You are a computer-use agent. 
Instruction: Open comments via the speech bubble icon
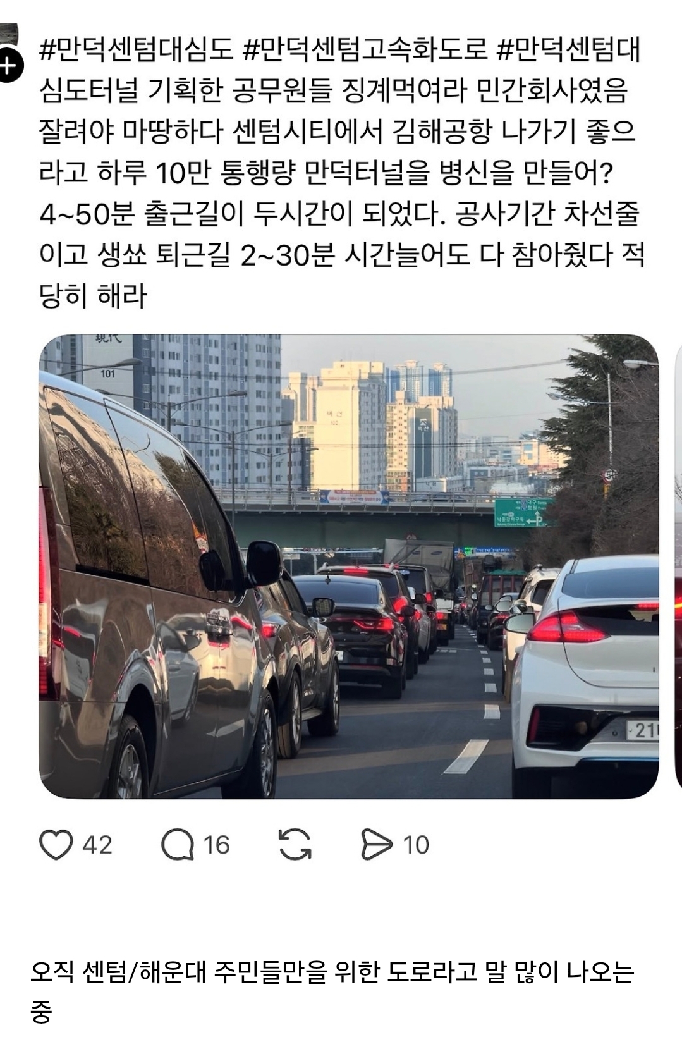click(x=177, y=845)
